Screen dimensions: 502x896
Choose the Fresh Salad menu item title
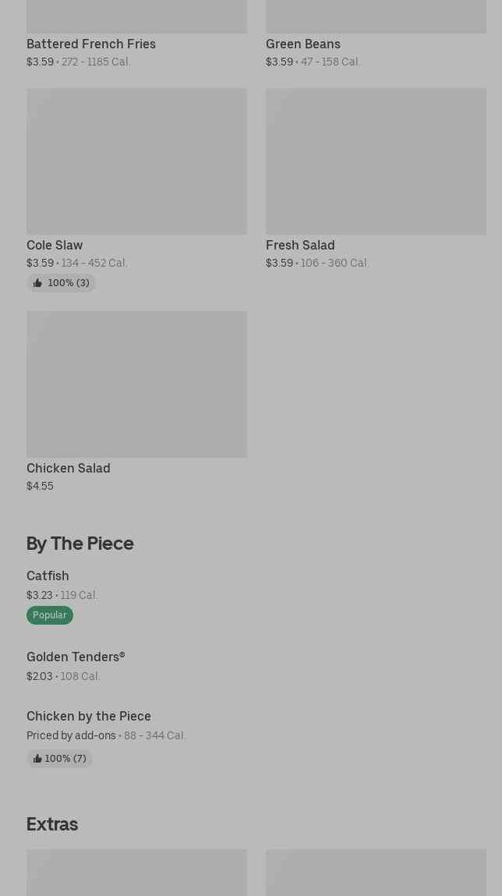coord(300,245)
